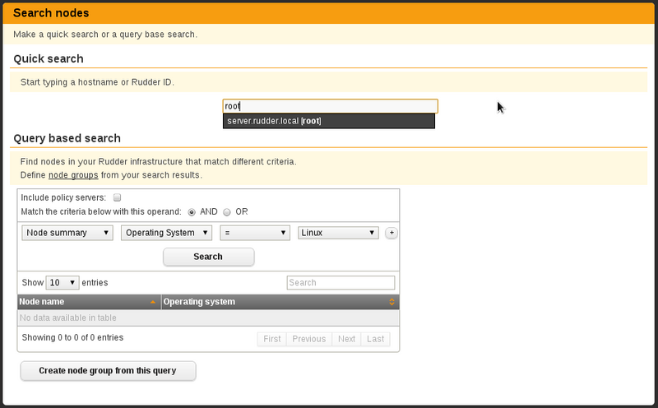
Task: Click the 'Showing 0 to 0 of 0 entries' text
Action: 72,337
